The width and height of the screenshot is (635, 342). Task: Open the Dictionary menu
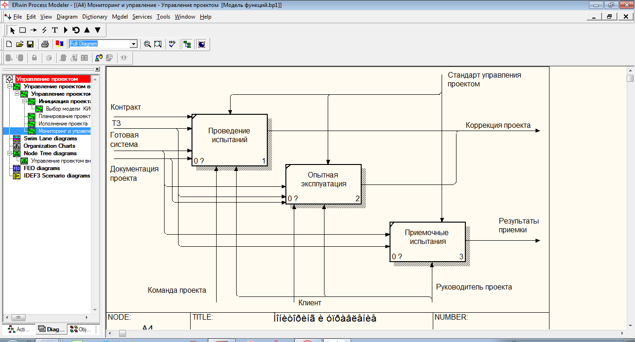click(x=95, y=17)
